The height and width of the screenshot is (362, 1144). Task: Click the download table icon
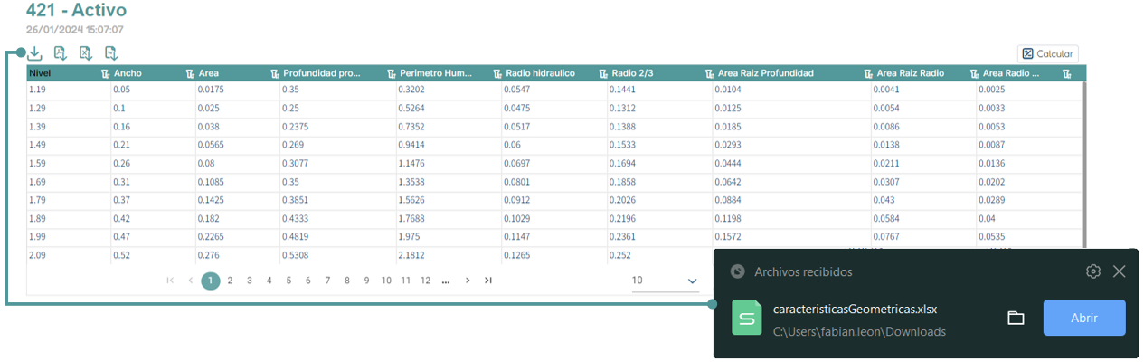coord(34,53)
